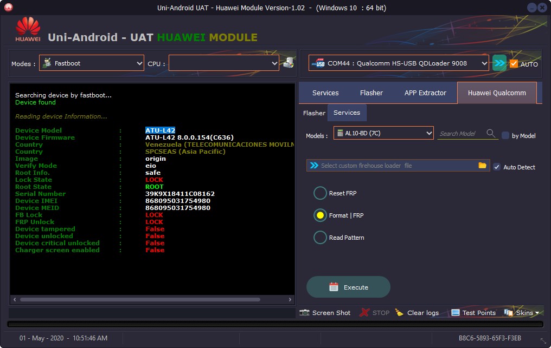551x348 pixels.
Task: Toggle the AUTO checkbox
Action: coord(514,63)
